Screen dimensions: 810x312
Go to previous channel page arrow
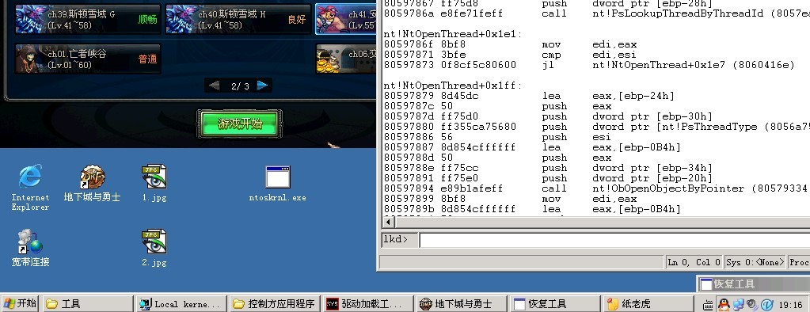click(214, 86)
